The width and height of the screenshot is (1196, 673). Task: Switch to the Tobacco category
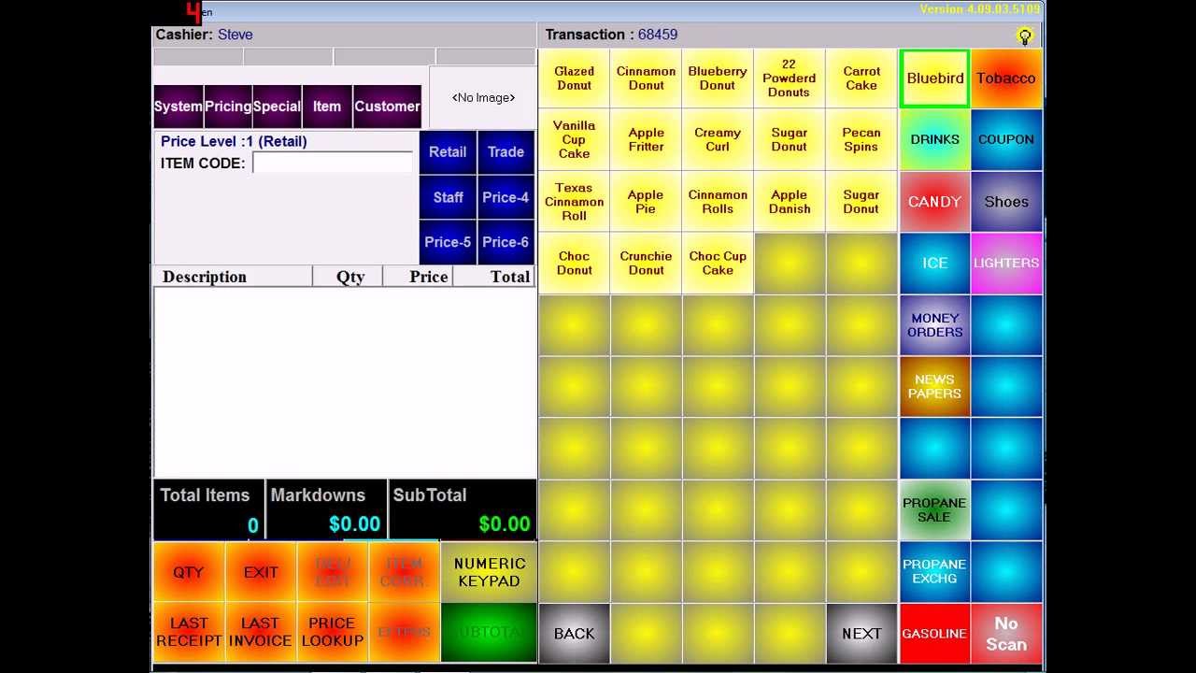[x=1006, y=79]
